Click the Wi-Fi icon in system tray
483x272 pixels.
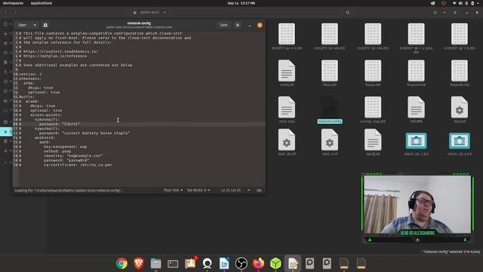(x=454, y=3)
